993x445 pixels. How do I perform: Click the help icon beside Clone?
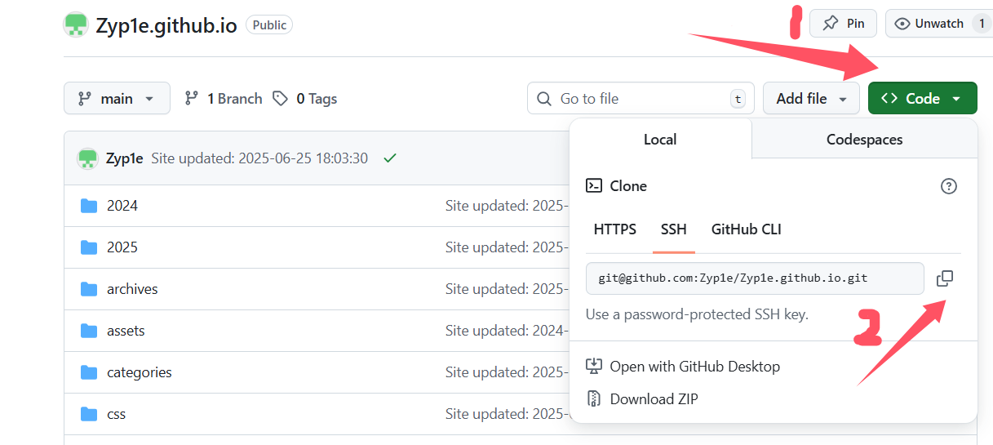(948, 186)
